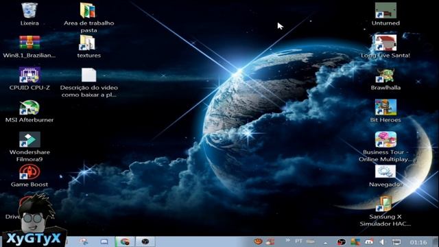
Task: Click the orange face tray icon
Action: click(x=258, y=242)
